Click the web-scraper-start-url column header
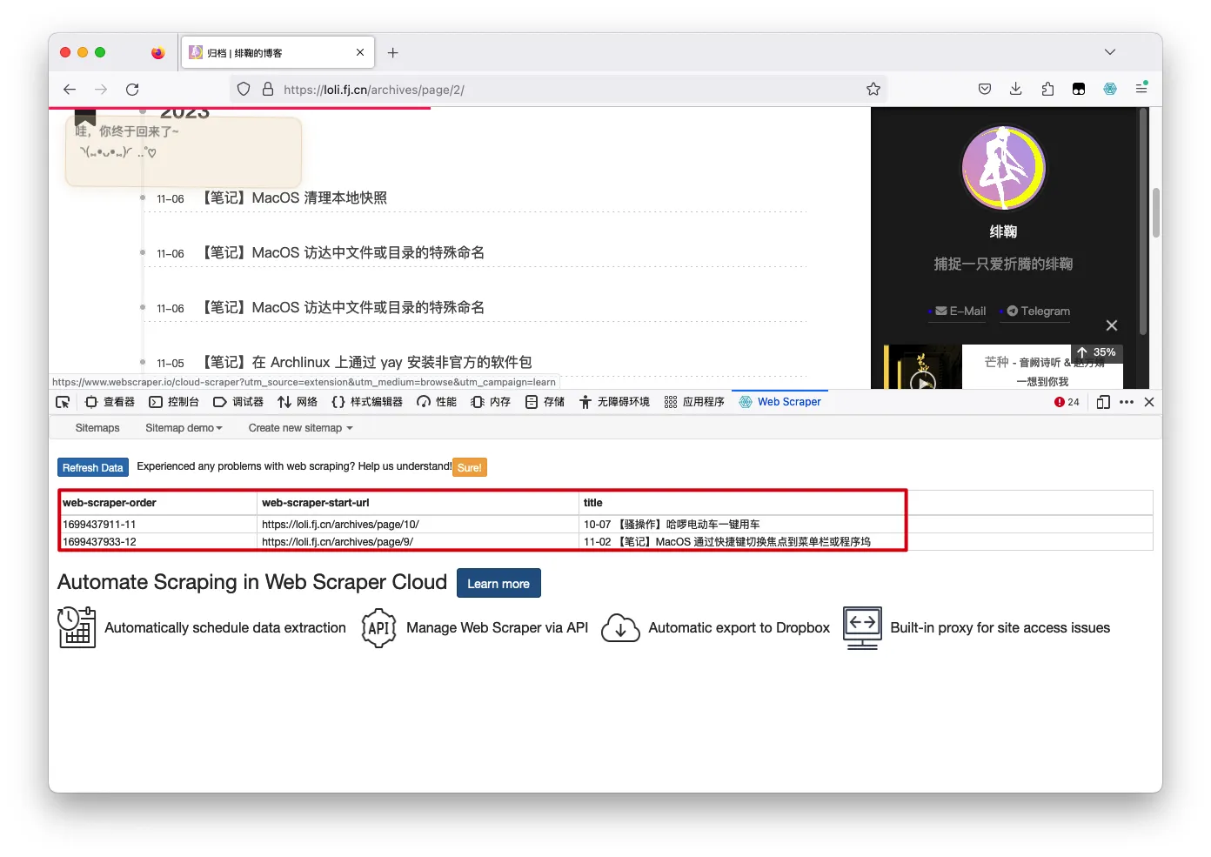This screenshot has width=1211, height=857. tap(419, 503)
